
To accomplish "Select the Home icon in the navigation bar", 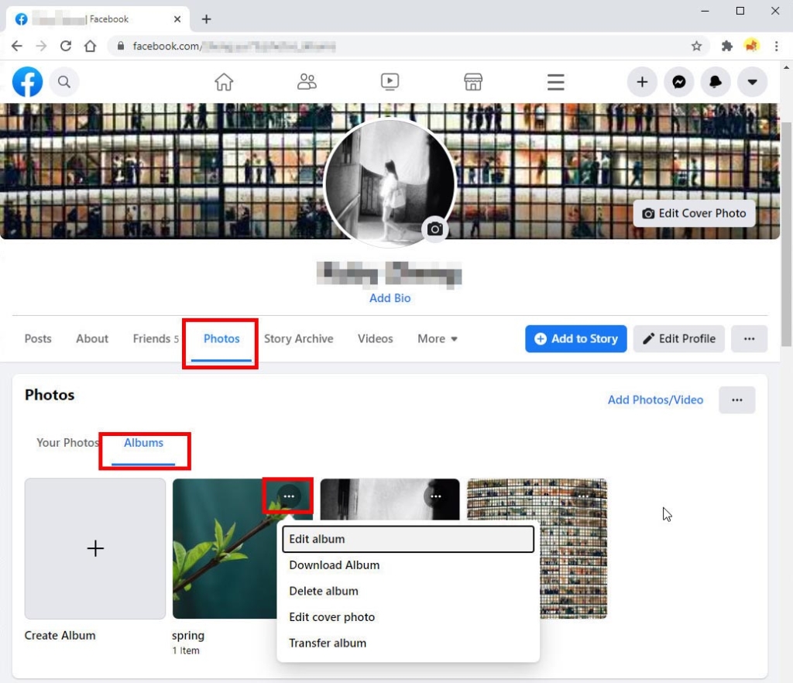I will point(224,81).
